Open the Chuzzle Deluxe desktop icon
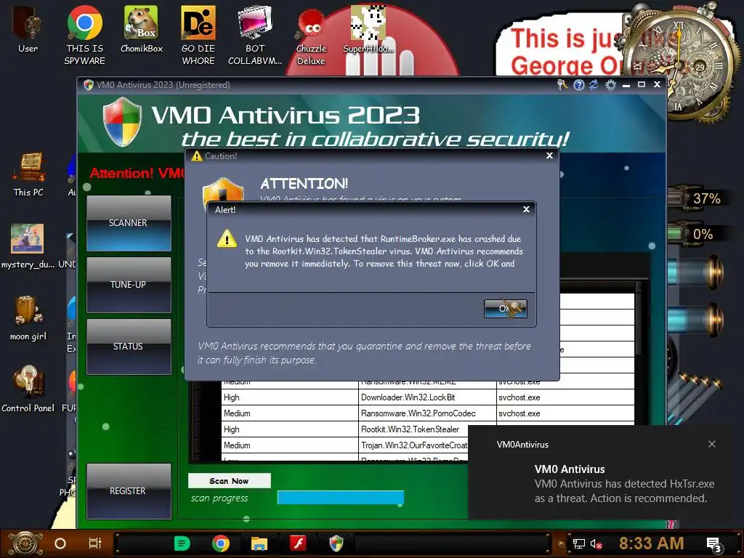This screenshot has height=558, width=744. 311,37
